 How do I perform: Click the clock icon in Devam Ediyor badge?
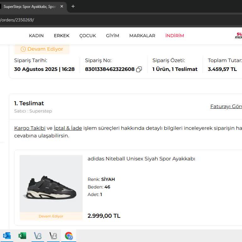pos(23,49)
